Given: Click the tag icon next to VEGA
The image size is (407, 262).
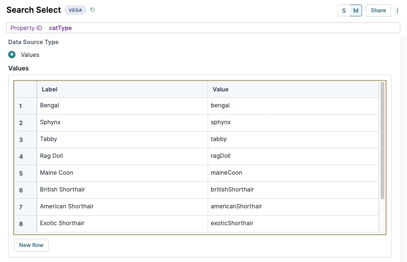Looking at the screenshot, I should [x=93, y=10].
